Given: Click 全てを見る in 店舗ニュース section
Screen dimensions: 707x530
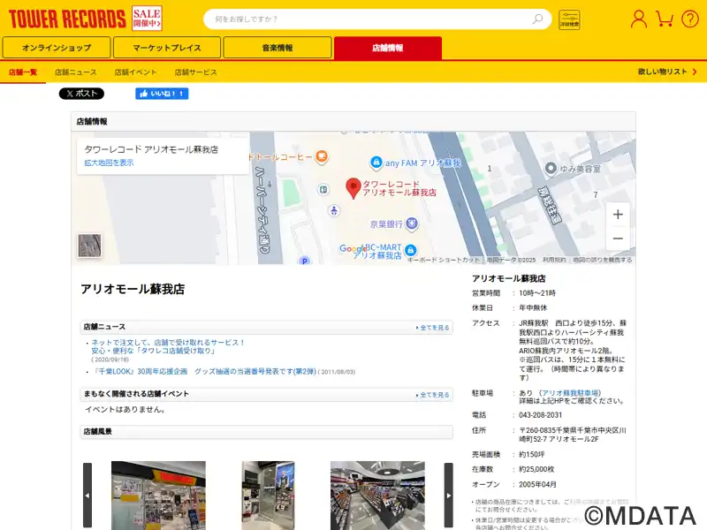Looking at the screenshot, I should point(433,328).
